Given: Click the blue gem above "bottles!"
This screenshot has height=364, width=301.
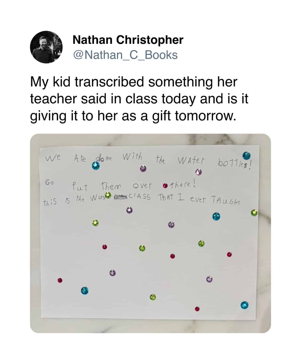Looking at the screenshot, I should coord(247,156).
